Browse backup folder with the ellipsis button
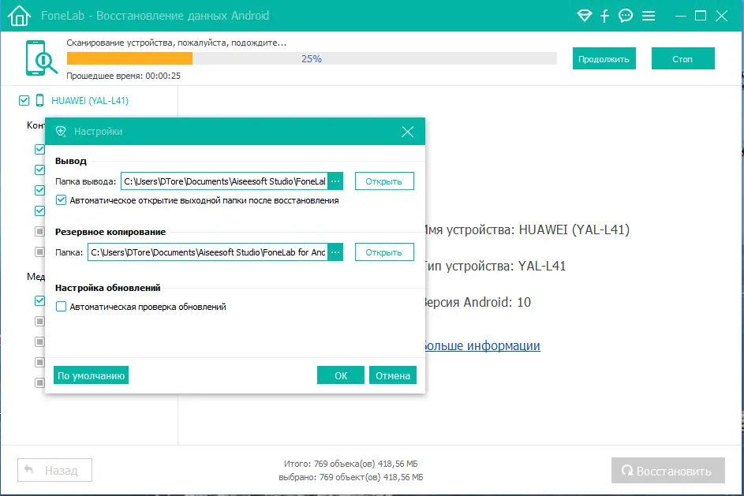Image resolution: width=744 pixels, height=496 pixels. 335,252
